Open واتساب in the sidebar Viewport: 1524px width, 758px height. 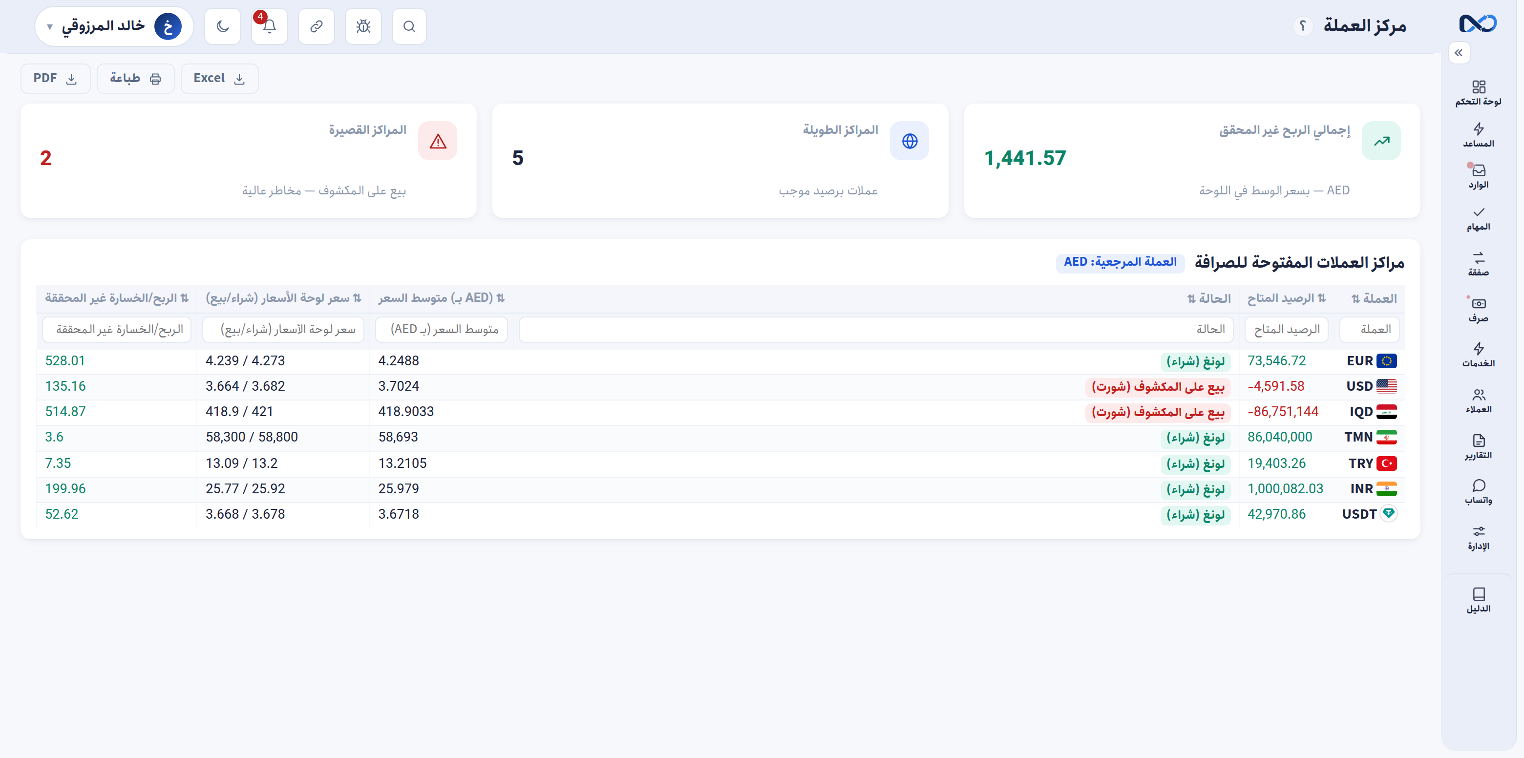pos(1479,492)
